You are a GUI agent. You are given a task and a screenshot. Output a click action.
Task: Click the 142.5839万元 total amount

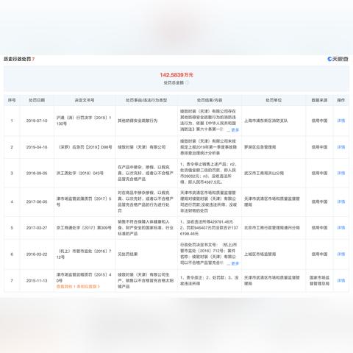(176, 75)
